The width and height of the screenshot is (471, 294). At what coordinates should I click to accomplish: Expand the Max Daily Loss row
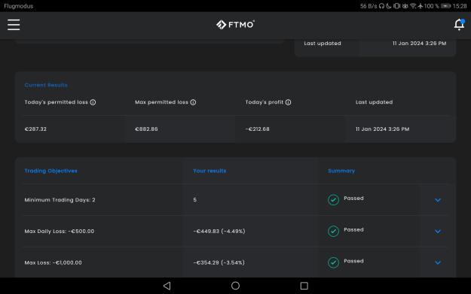click(x=438, y=232)
